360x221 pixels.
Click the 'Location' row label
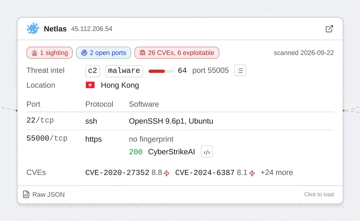(41, 85)
